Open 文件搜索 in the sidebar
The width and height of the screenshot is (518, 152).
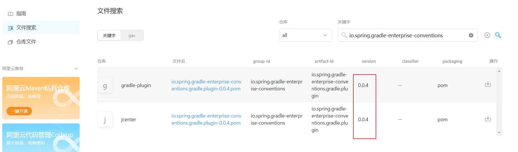(x=26, y=28)
